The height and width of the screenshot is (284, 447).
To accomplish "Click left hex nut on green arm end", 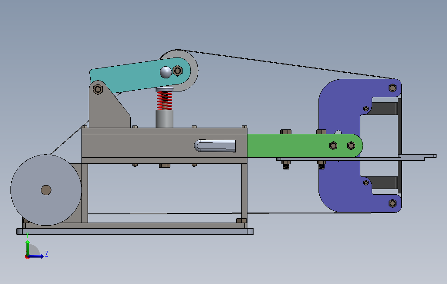I will 333,146.
